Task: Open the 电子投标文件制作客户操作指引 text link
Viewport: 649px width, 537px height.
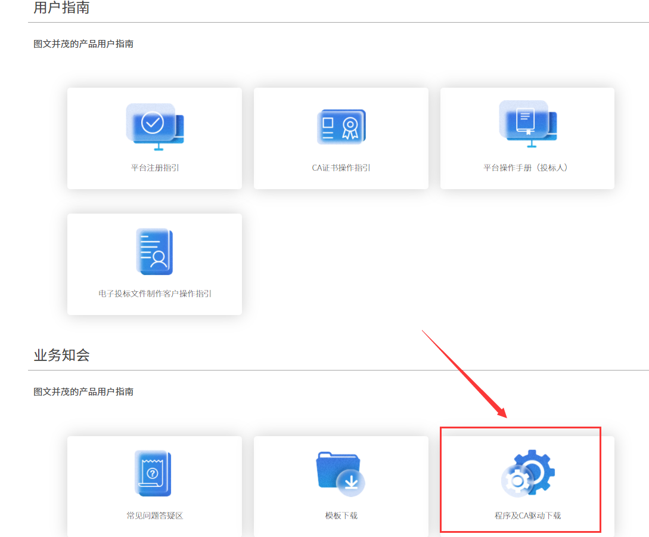Action: pos(155,294)
